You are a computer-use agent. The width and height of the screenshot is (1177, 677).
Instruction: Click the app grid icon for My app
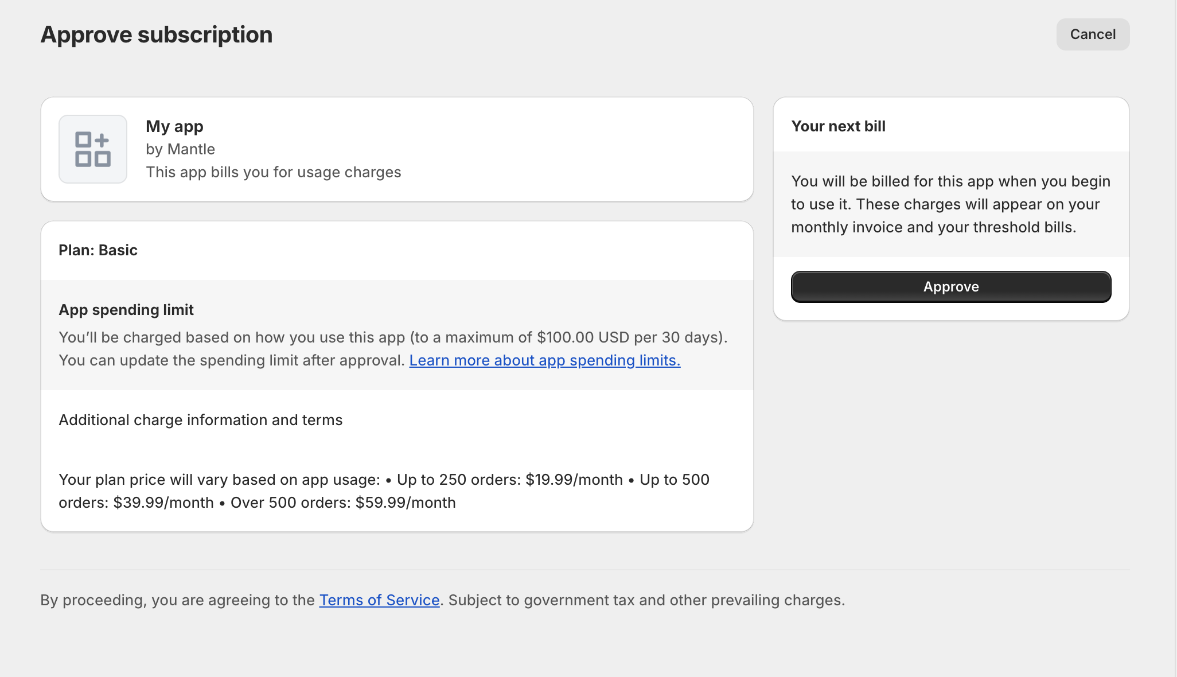coord(93,149)
